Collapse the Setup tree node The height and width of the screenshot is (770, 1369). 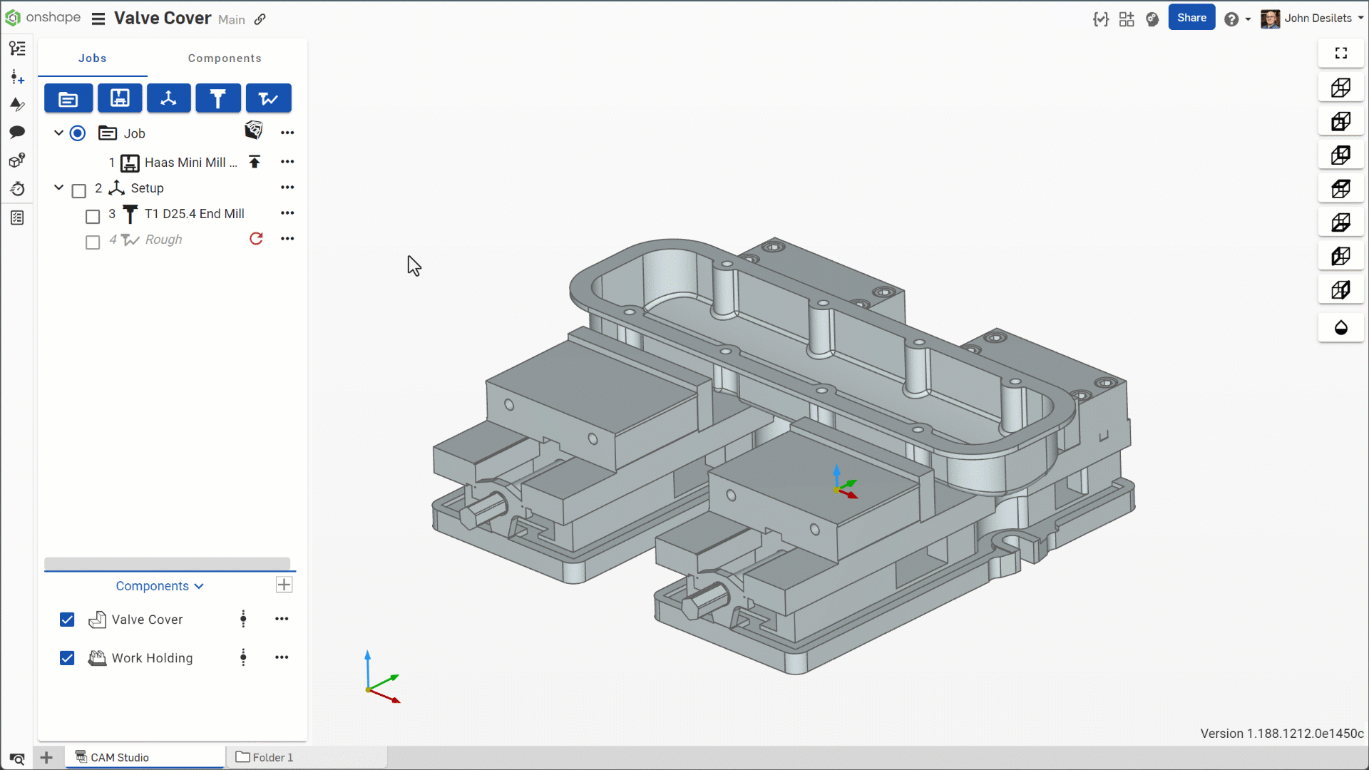[x=59, y=188]
